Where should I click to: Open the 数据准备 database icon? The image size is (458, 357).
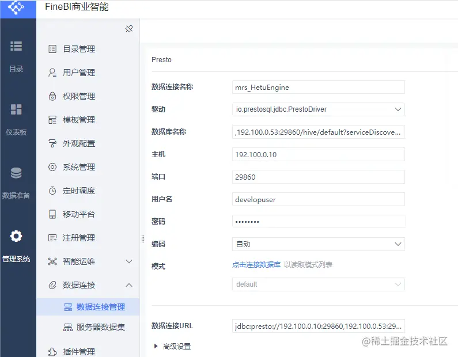[16, 173]
